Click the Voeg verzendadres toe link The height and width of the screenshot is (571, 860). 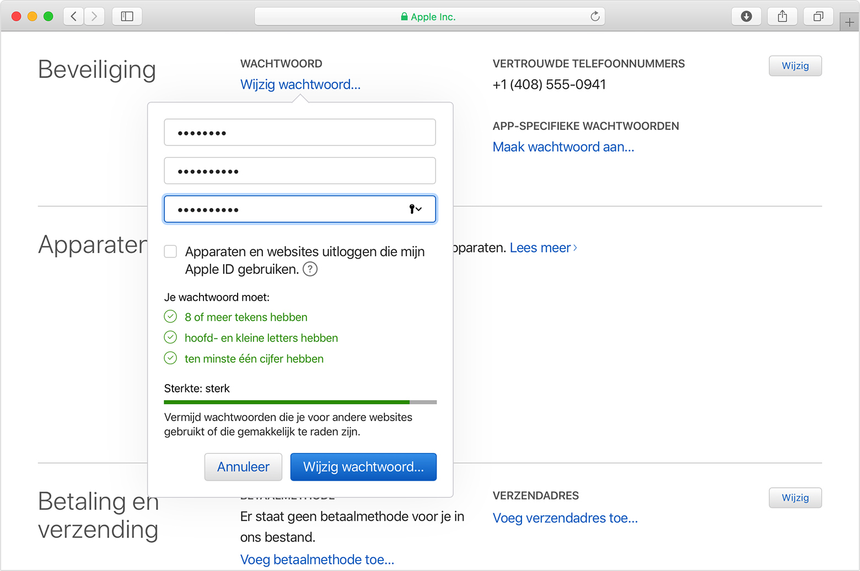point(565,518)
